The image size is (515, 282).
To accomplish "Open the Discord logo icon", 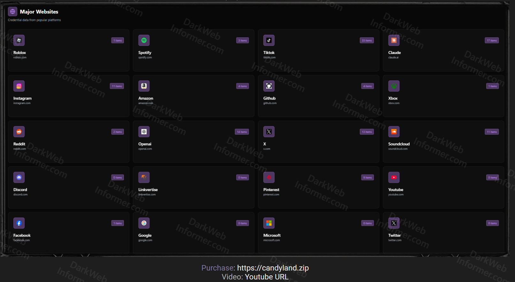I will coord(19,177).
